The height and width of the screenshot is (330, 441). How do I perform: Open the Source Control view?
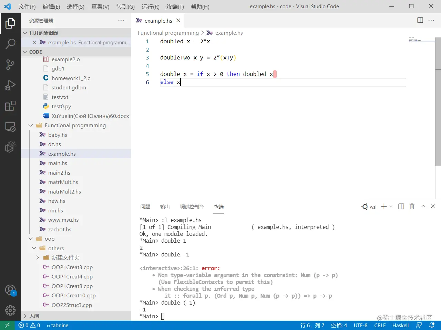click(x=10, y=64)
